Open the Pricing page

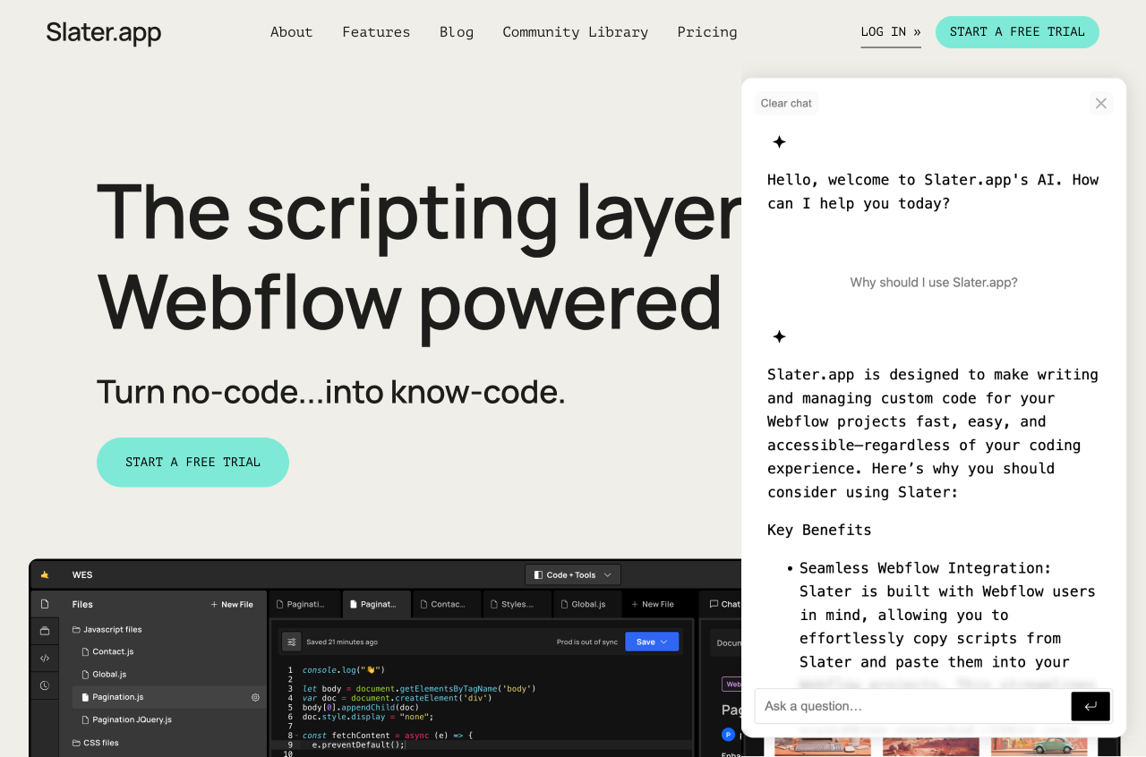click(707, 32)
